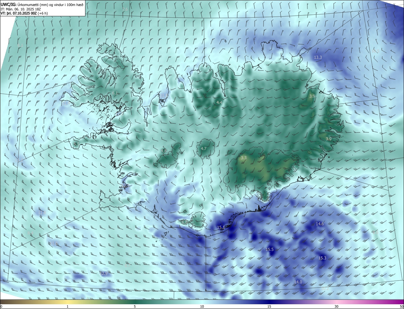Click the 3.3 value label
The height and width of the screenshot is (309, 404).
point(243,158)
